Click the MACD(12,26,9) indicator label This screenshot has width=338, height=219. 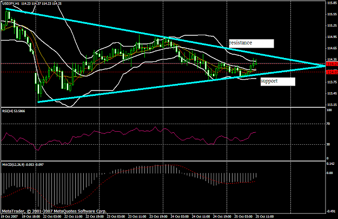pos(23,165)
